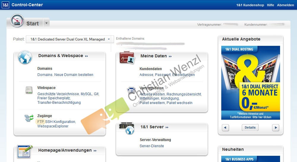Expand Homepage/Anwendungen double-arrow
The height and width of the screenshot is (162, 297).
click(95, 151)
